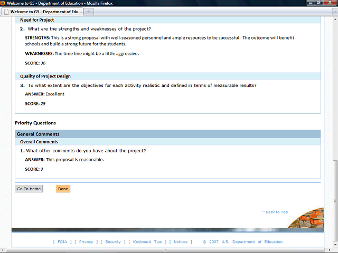Click the horizontal scrollbar thumb
The height and width of the screenshot is (253, 338).
(x=165, y=250)
